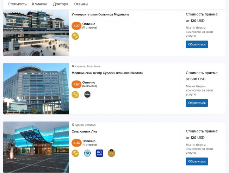Click the orange 4.36 rating badge
Screen dimensions: 229x173
click(76, 143)
